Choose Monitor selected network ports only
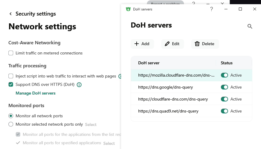 [11, 124]
